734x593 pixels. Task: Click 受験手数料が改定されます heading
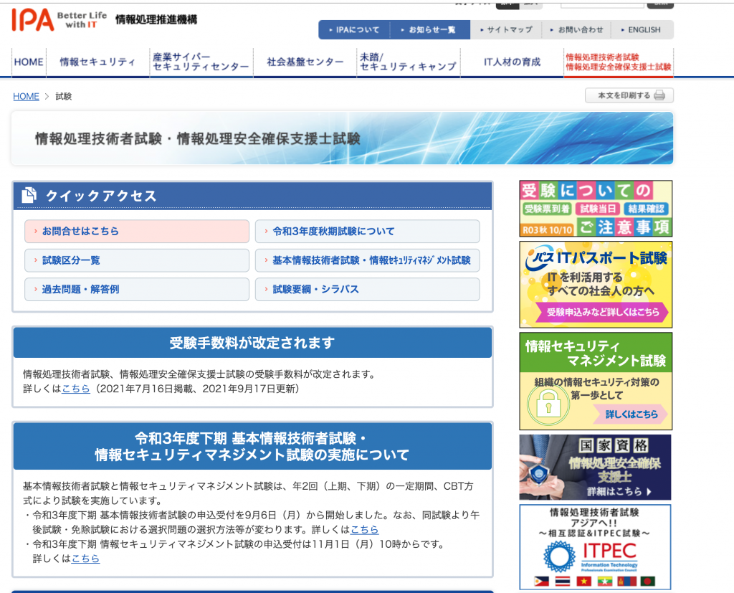(252, 343)
